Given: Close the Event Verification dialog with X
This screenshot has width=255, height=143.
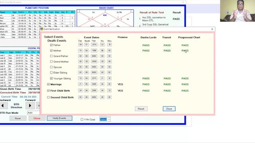Looking at the screenshot, I should point(212,29).
